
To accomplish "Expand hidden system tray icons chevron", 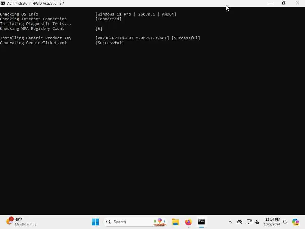I will (230, 222).
